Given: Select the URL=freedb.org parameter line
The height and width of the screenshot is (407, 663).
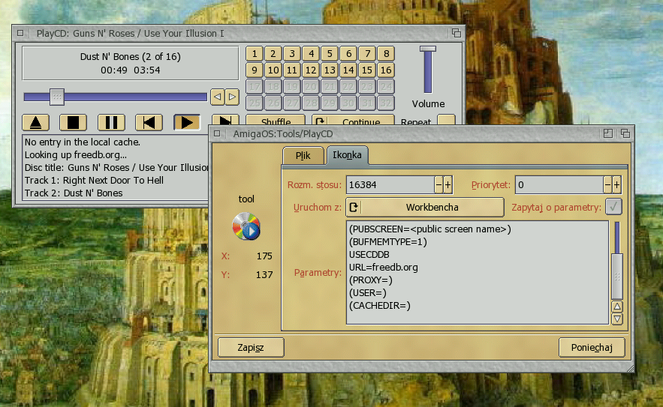Looking at the screenshot, I should [384, 268].
